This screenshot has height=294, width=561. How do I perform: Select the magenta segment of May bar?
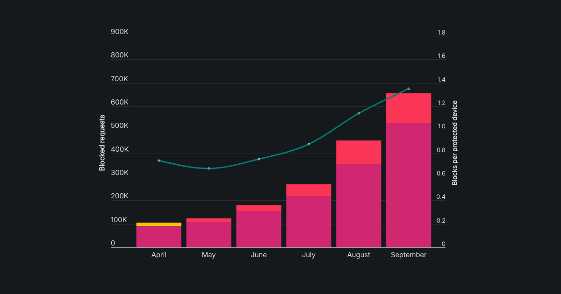click(x=209, y=235)
